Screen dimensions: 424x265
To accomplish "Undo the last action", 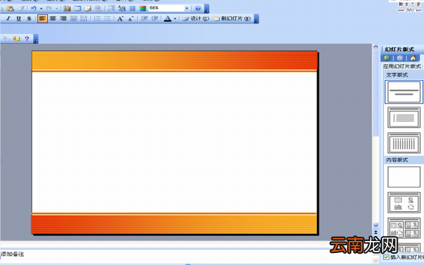I will (33, 8).
